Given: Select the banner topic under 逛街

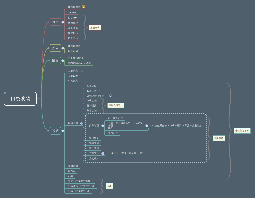Looking at the screenshot, I should 72,12.
